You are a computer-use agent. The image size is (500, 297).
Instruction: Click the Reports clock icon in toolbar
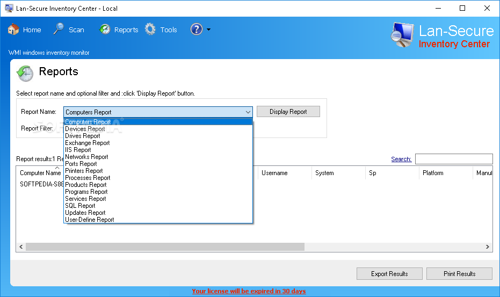(x=105, y=30)
